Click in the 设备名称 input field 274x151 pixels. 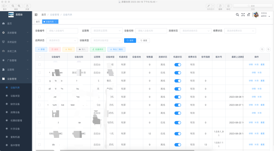coord(151,31)
